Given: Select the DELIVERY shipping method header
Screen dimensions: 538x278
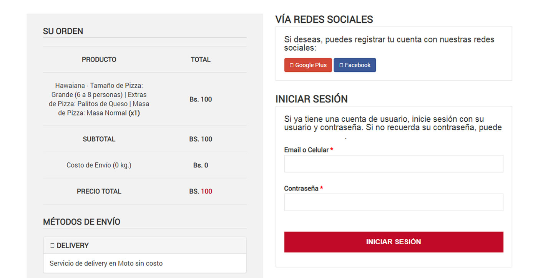Looking at the screenshot, I should pyautogui.click(x=144, y=245).
